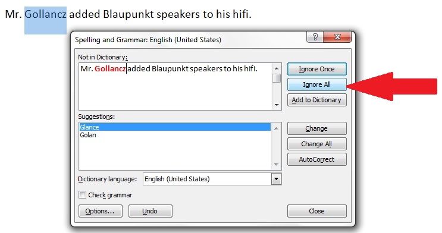Viewport: 442px width, 233px height.
Task: Add Gollancz to Dictionary
Action: click(317, 100)
